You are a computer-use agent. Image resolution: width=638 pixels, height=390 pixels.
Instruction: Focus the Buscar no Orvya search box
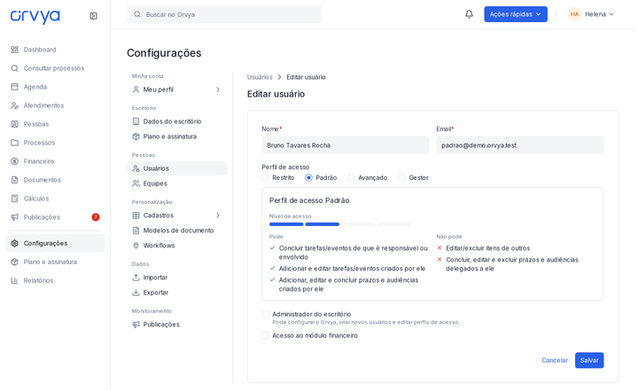[224, 14]
